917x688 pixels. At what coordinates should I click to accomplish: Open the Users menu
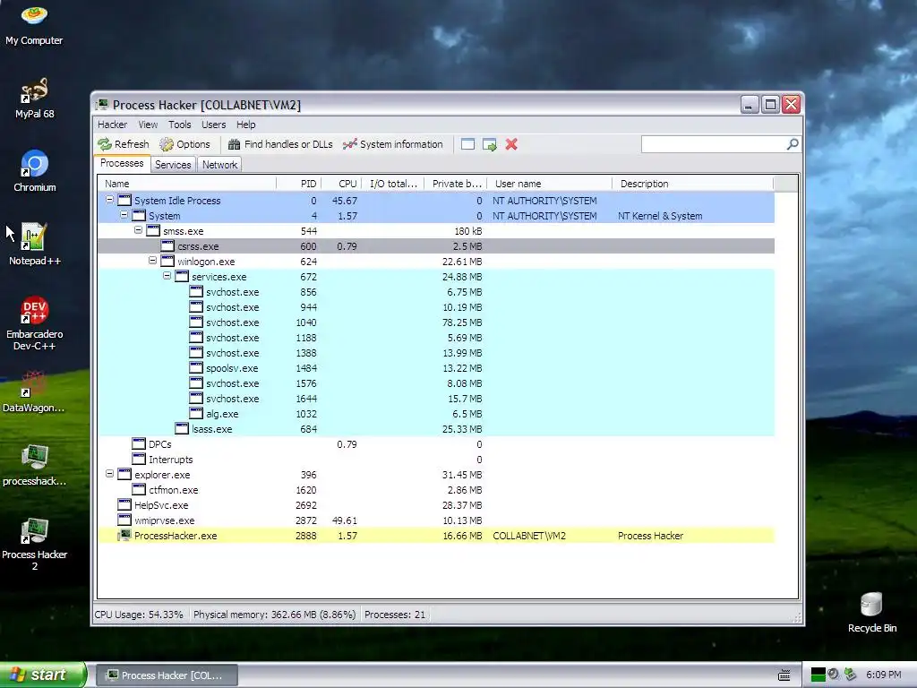(213, 125)
